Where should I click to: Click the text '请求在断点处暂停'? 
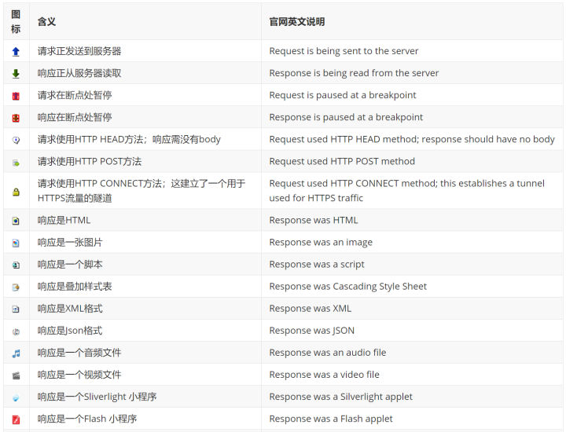(x=75, y=95)
